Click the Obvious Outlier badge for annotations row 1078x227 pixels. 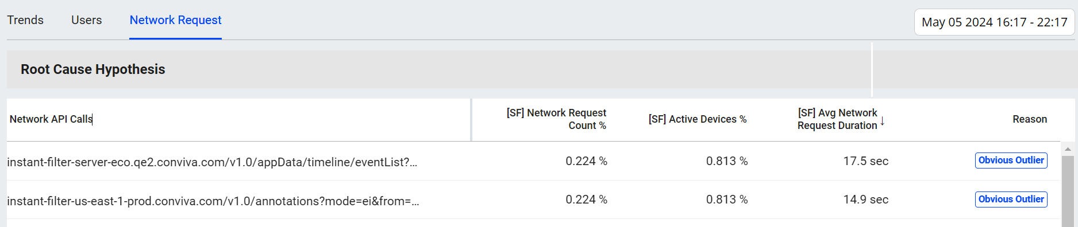1011,199
